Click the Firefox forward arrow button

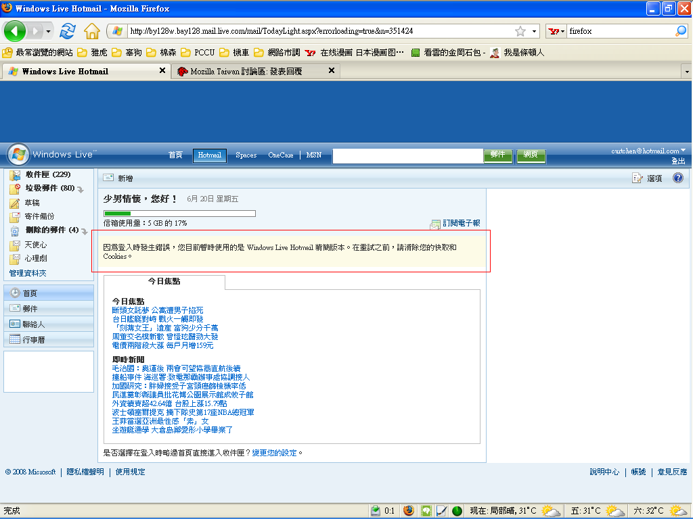click(35, 31)
